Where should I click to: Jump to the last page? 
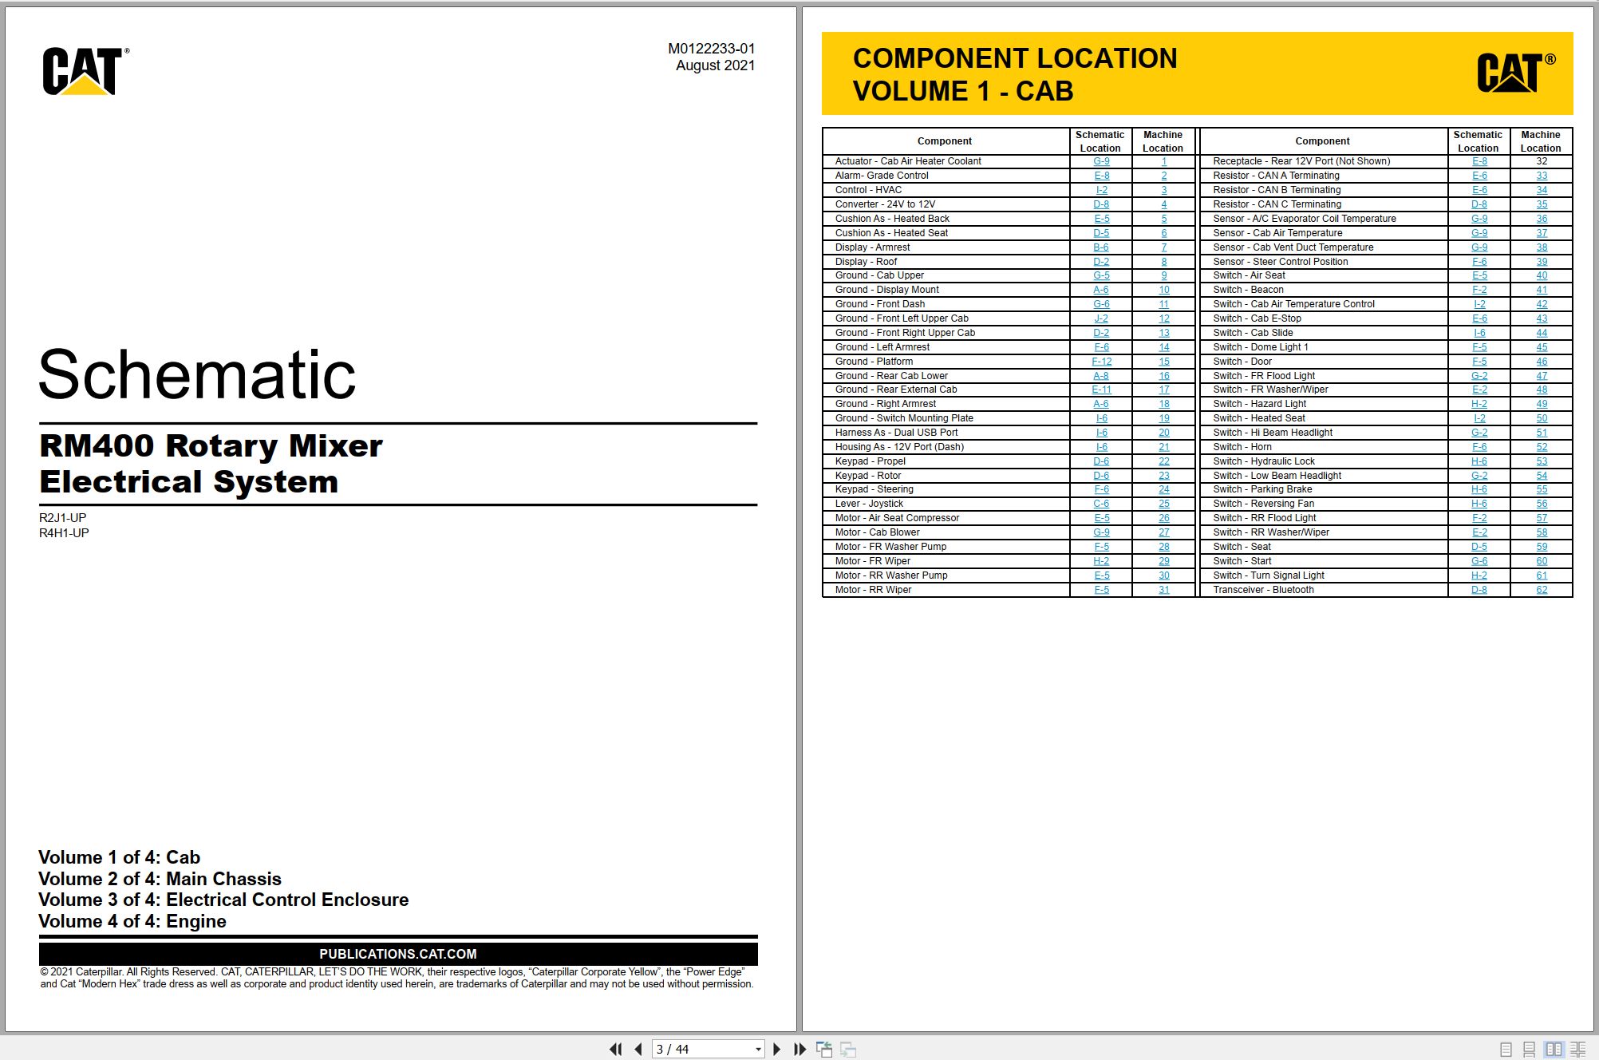point(799,1049)
